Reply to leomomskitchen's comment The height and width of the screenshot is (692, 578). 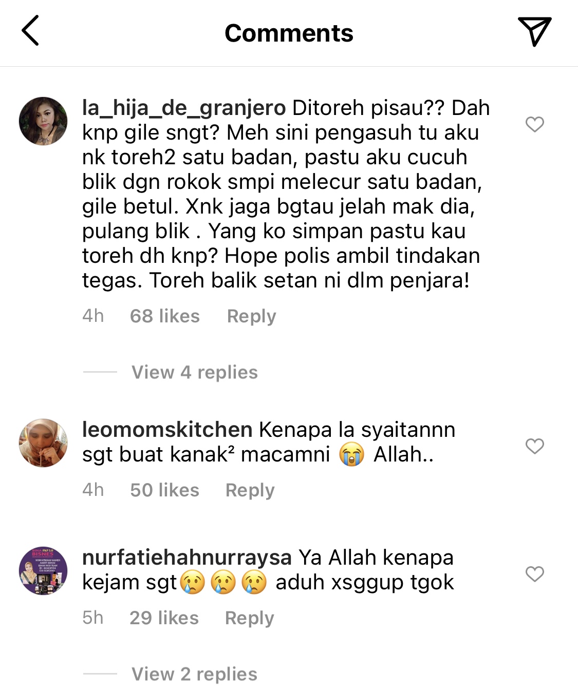(250, 490)
